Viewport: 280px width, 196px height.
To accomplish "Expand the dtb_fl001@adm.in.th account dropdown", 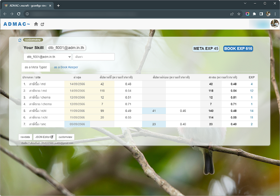I will (48, 57).
